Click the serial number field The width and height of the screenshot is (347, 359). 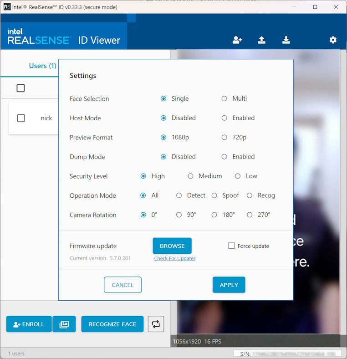[x=287, y=354]
